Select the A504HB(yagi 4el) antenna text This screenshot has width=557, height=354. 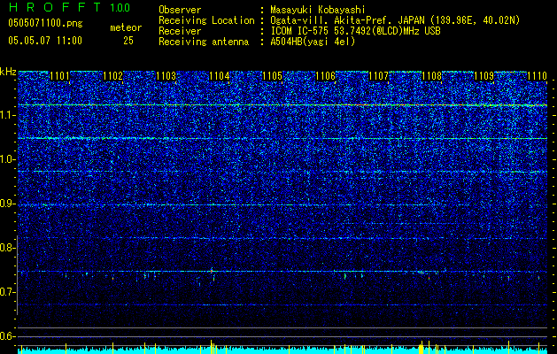[313, 42]
